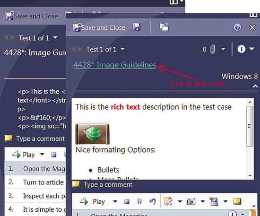Click the description scrollbar thumb
The image size is (260, 216).
click(x=250, y=126)
